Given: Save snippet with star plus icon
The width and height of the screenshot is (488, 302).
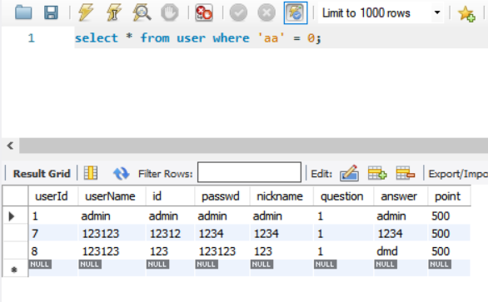Looking at the screenshot, I should (x=466, y=13).
